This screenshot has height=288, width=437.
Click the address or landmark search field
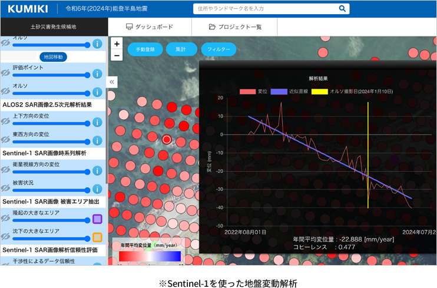pyautogui.click(x=271, y=9)
